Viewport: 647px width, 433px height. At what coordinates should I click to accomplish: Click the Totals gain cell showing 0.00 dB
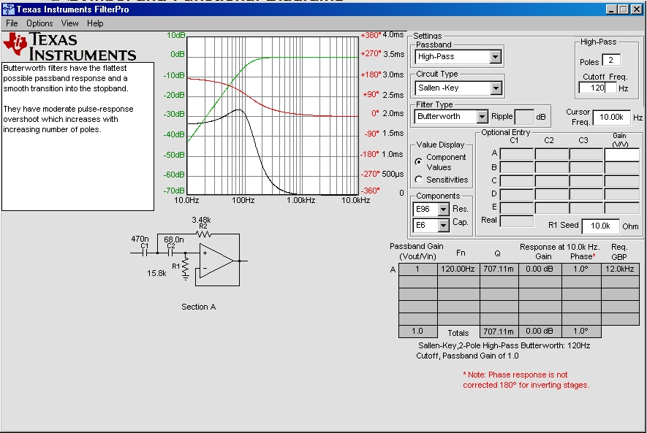pyautogui.click(x=540, y=332)
